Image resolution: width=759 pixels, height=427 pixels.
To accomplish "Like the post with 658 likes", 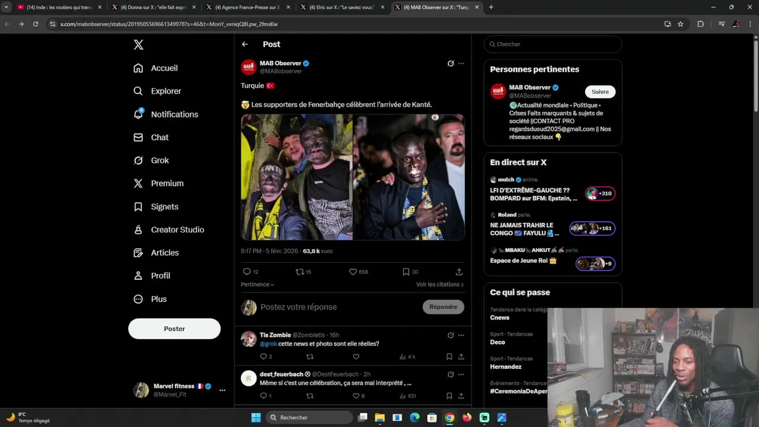I will pyautogui.click(x=353, y=272).
